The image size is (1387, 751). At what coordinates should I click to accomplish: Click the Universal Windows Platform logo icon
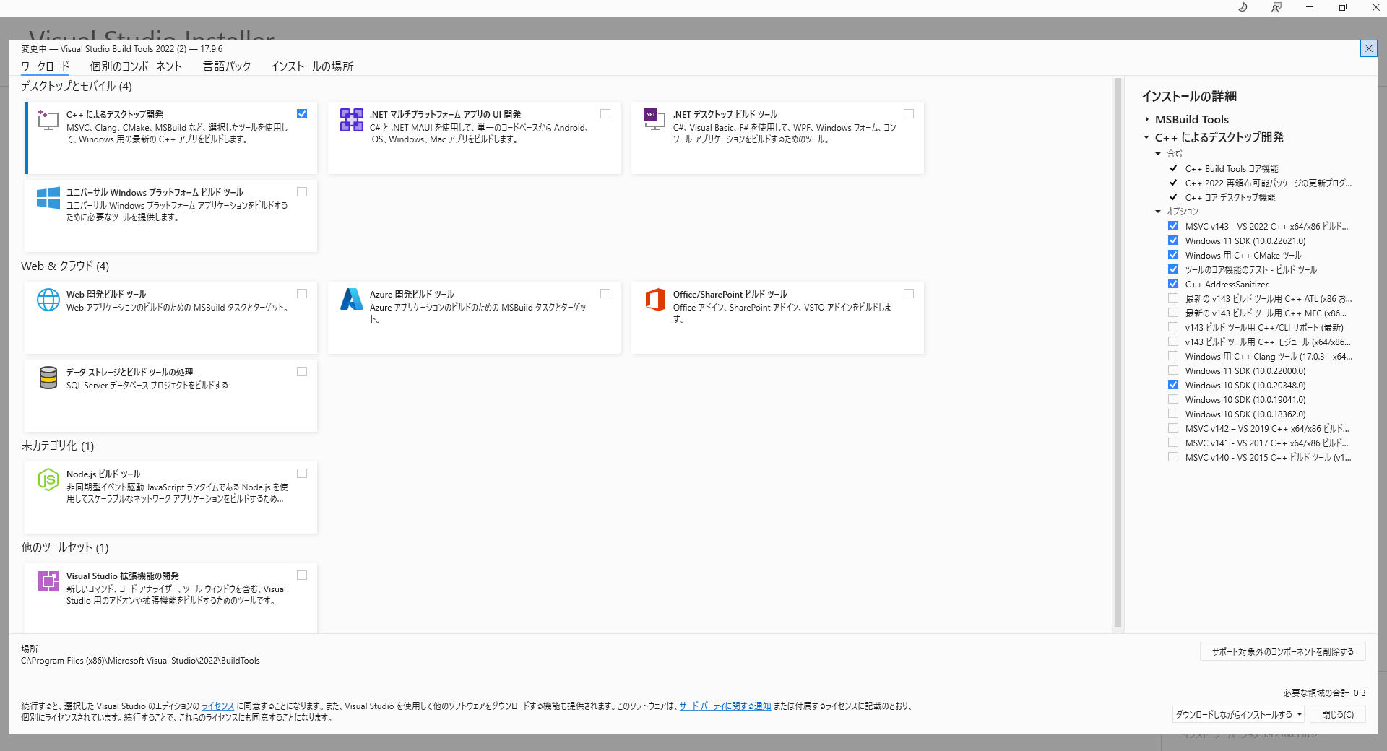pyautogui.click(x=48, y=198)
